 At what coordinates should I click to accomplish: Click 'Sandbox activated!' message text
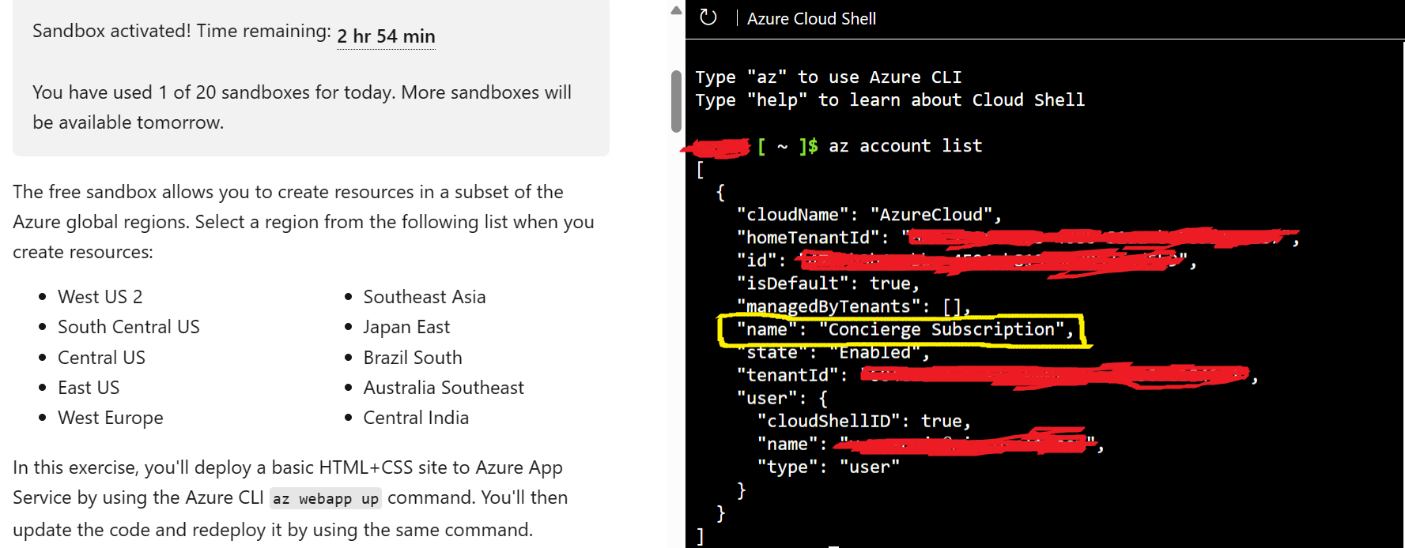click(x=111, y=31)
